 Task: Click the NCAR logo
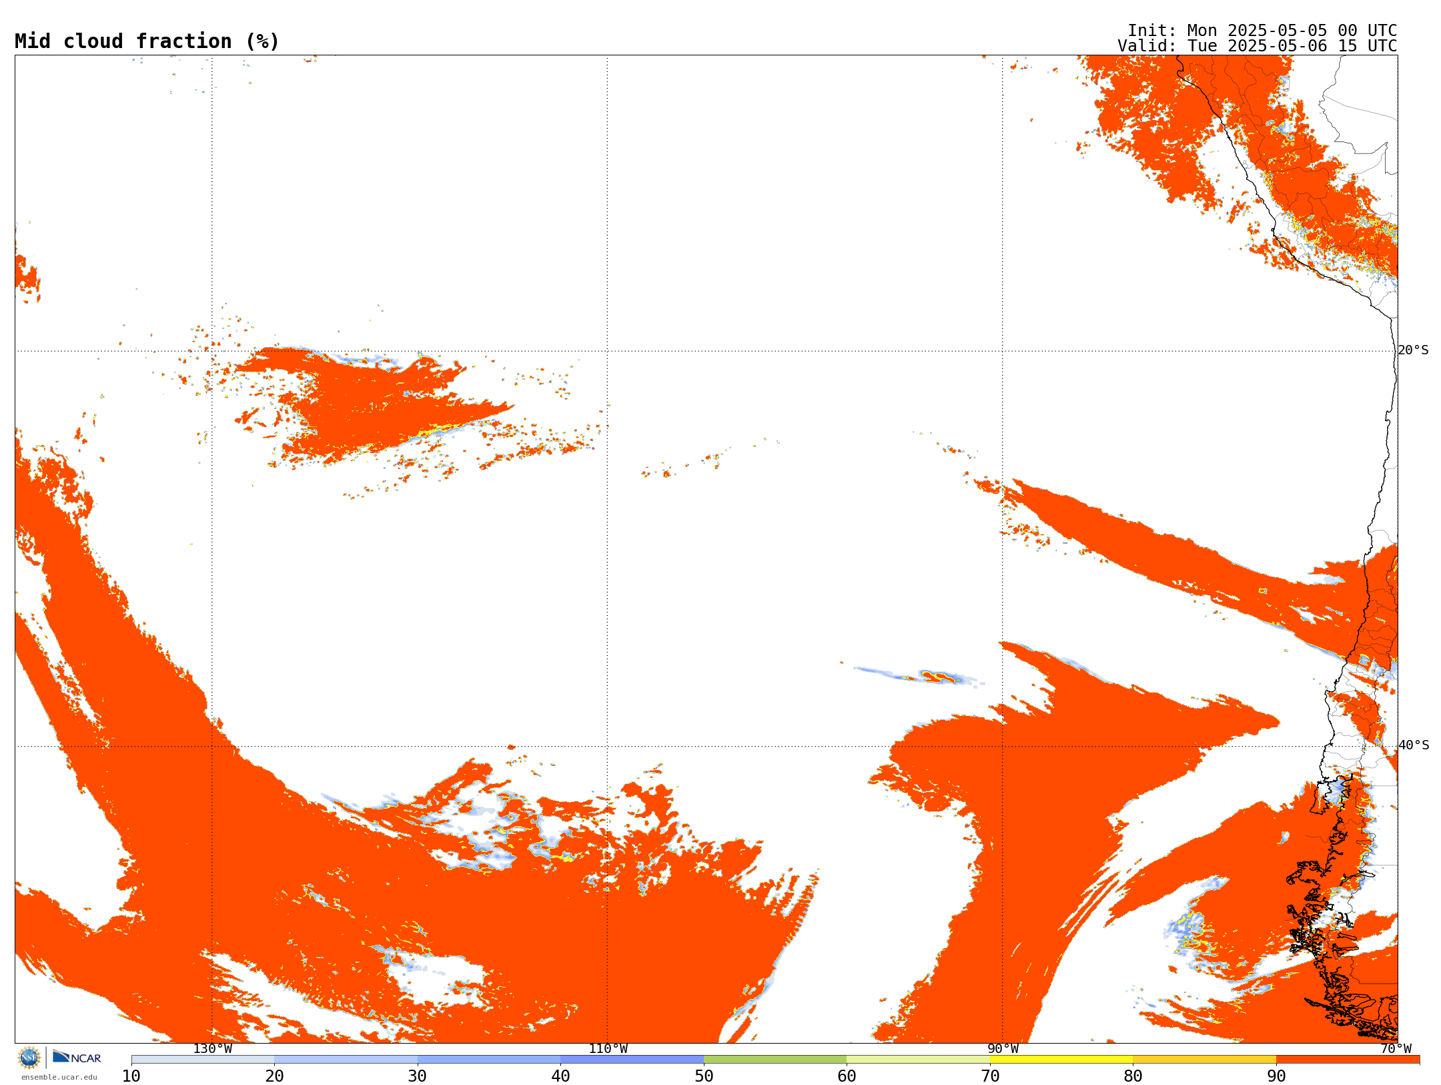click(x=77, y=1057)
